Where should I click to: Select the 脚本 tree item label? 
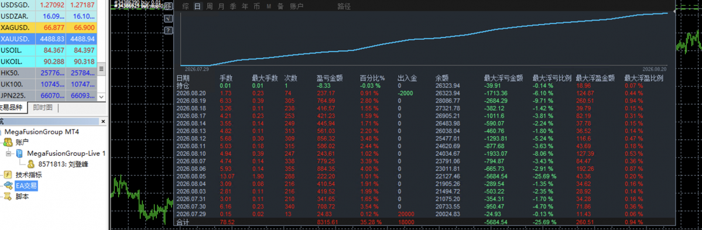tap(22, 196)
